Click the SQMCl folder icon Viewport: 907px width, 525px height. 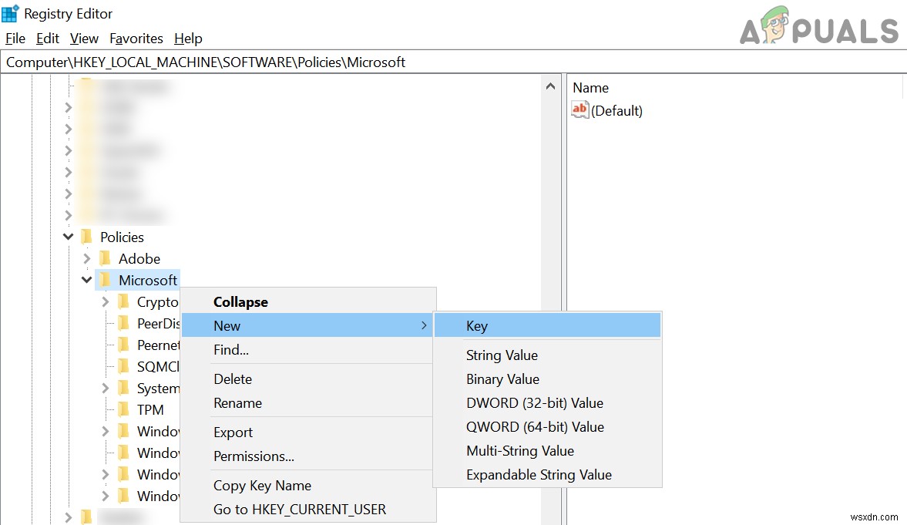click(124, 366)
